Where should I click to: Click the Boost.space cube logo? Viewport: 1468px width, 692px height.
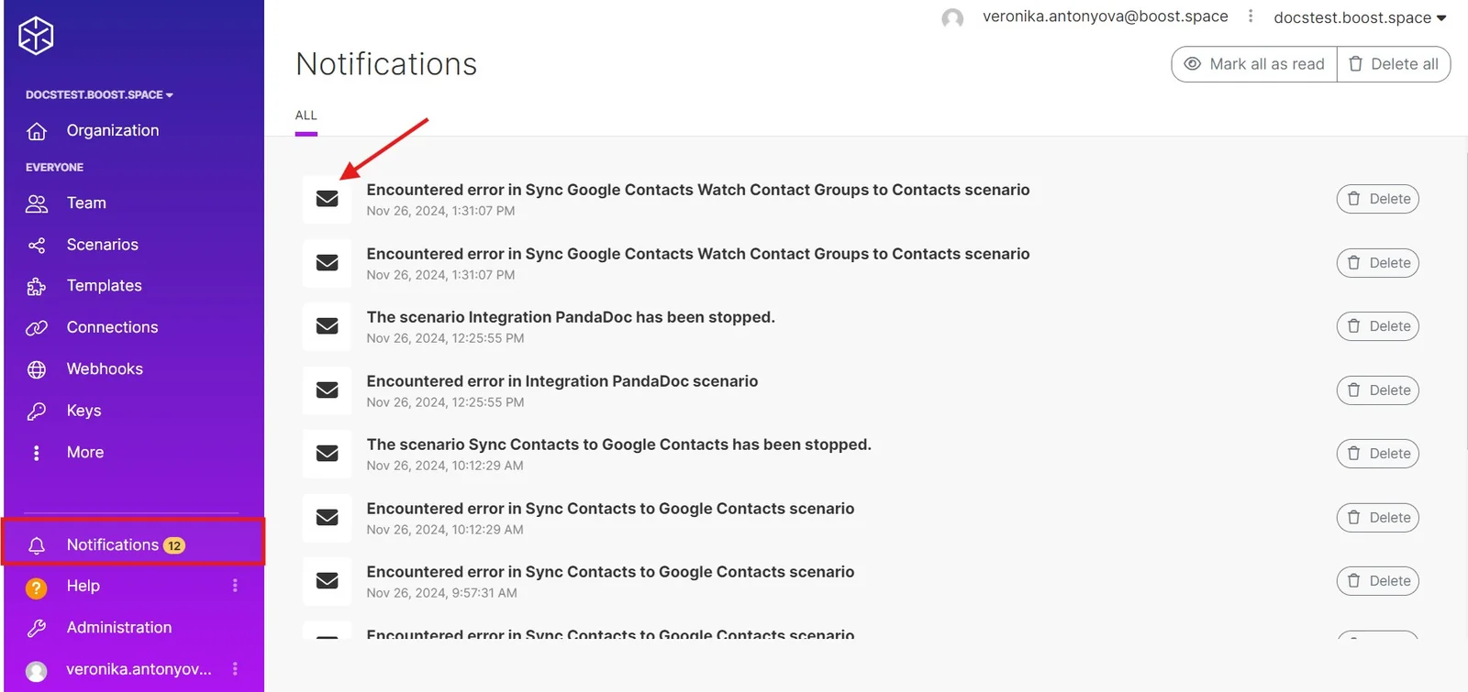(x=36, y=36)
